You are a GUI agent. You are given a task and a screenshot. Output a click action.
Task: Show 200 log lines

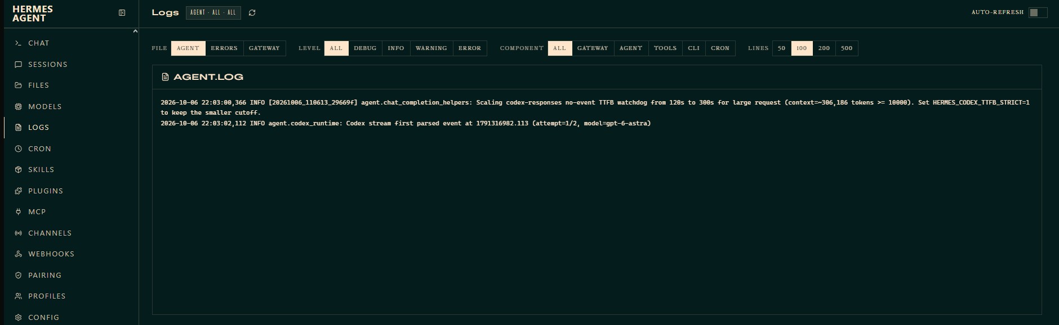point(824,48)
